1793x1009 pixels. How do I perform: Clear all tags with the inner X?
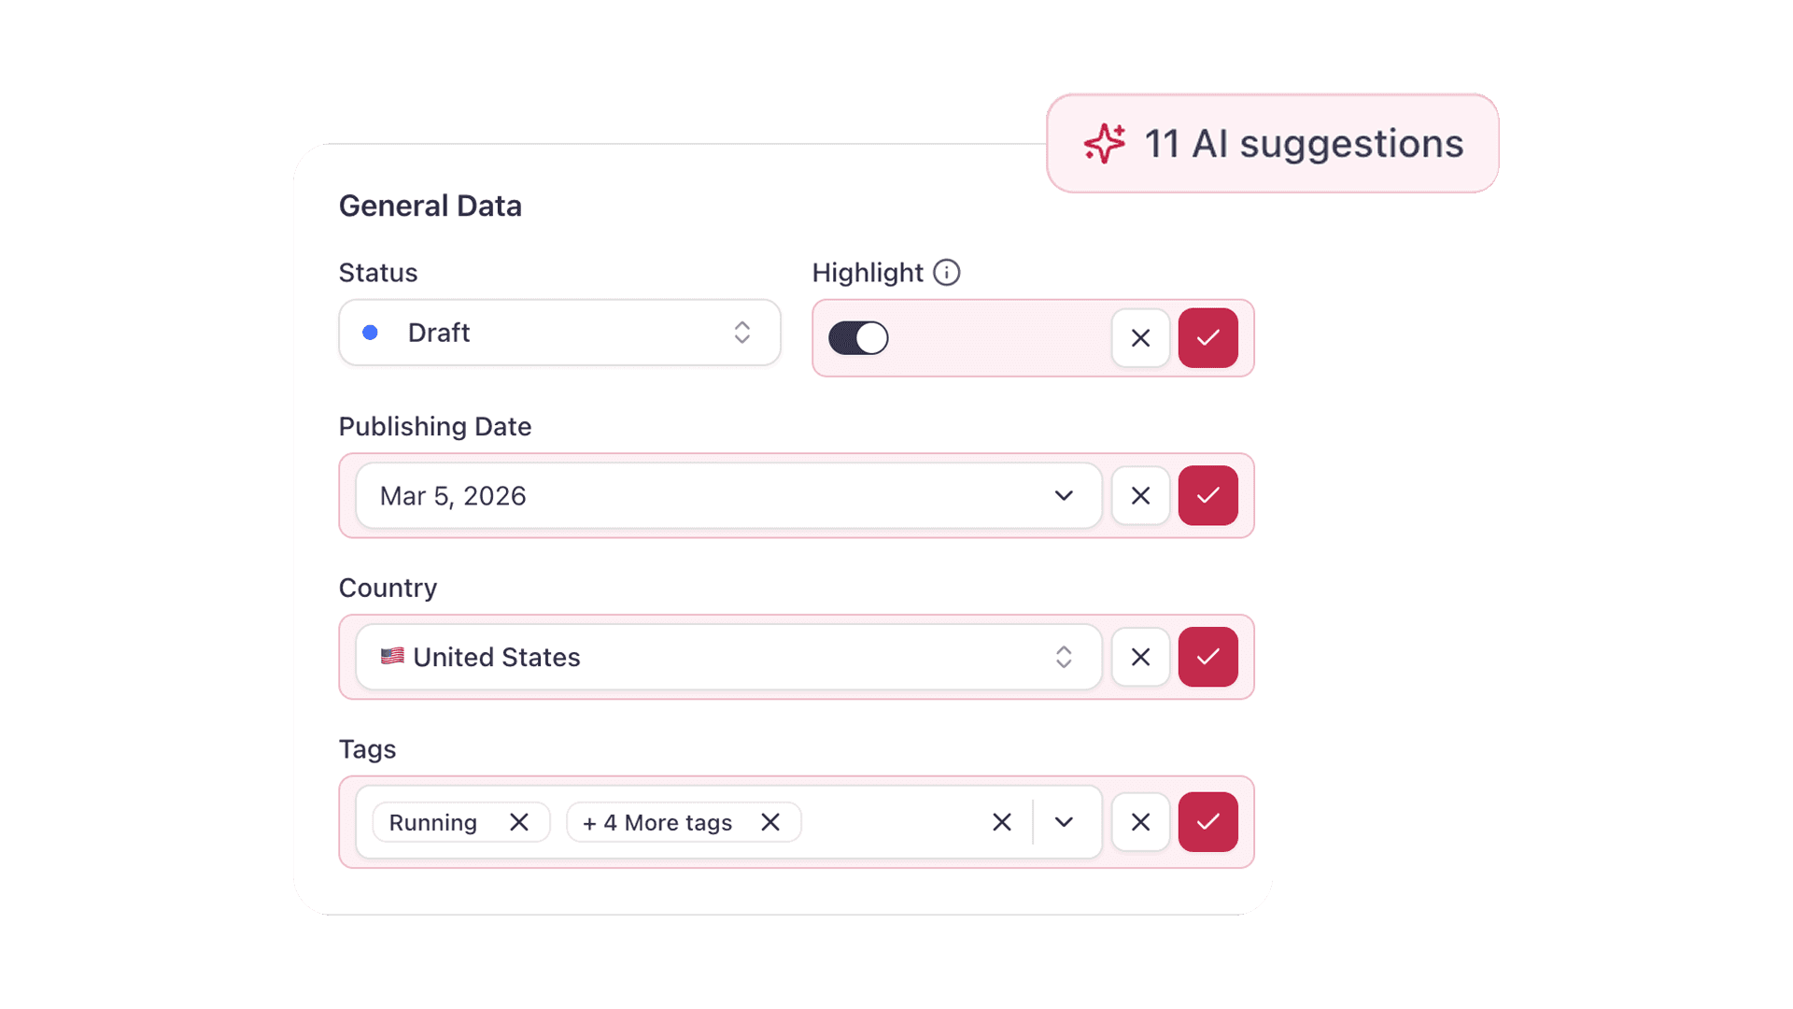click(1001, 822)
